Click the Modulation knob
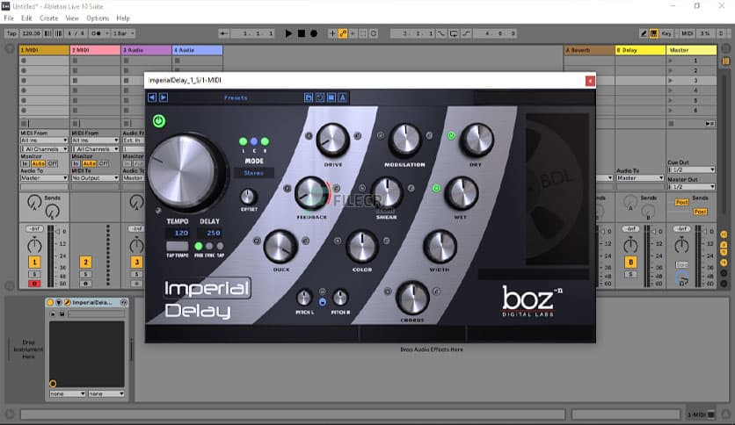Screen dimensions: 735x425 405,140
